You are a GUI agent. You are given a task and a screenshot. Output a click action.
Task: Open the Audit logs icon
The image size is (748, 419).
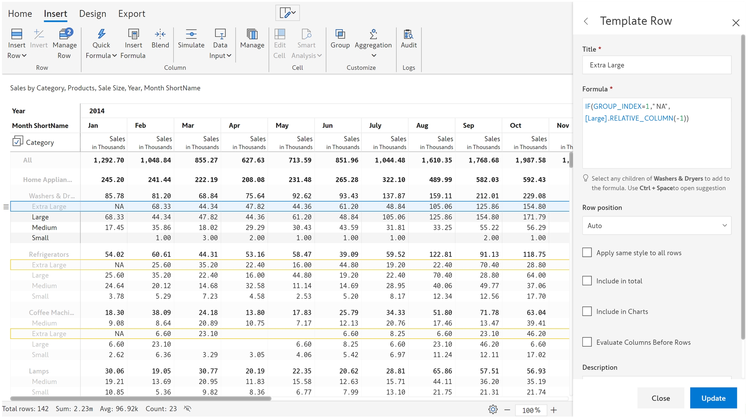408,34
